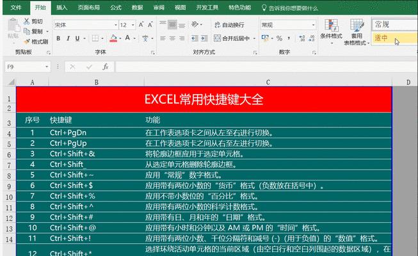The image size is (418, 256).
Task: Switch to the Formulas (公式) tab
Action: (x=116, y=8)
